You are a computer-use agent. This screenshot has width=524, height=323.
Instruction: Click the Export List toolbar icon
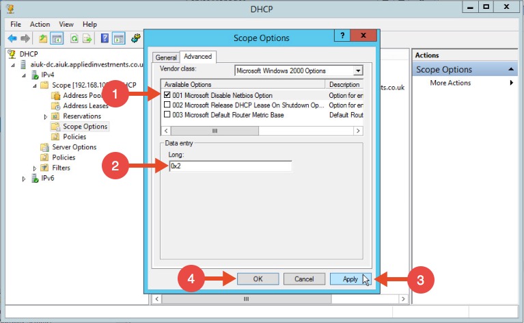pos(87,38)
